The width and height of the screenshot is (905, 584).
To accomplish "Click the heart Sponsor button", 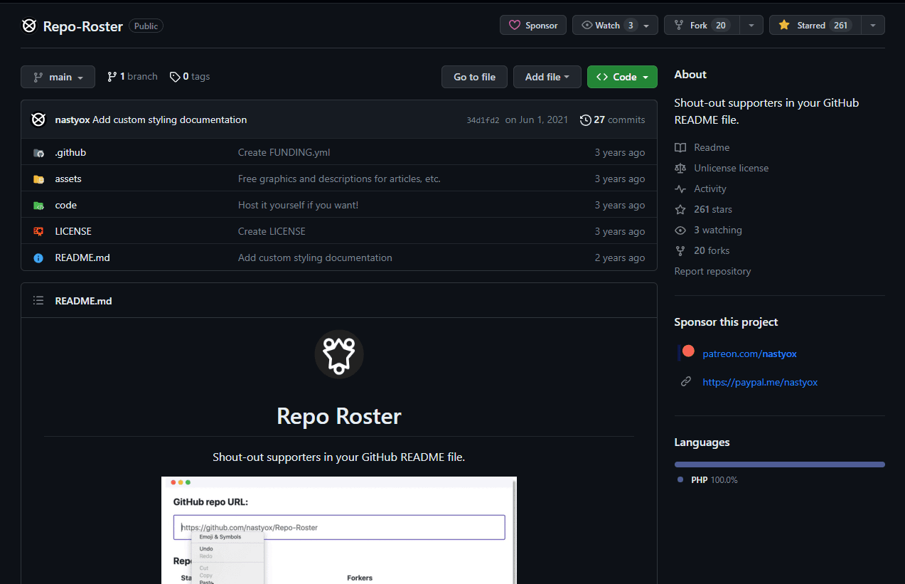I will 533,25.
